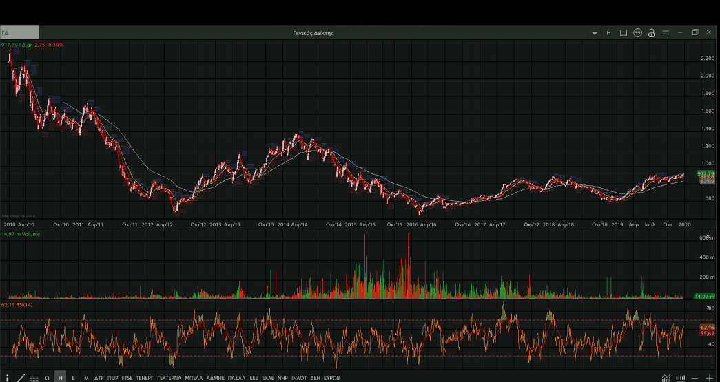Switch to the M monthly timeframe
Image resolution: width=720 pixels, height=382 pixels.
pos(86,378)
